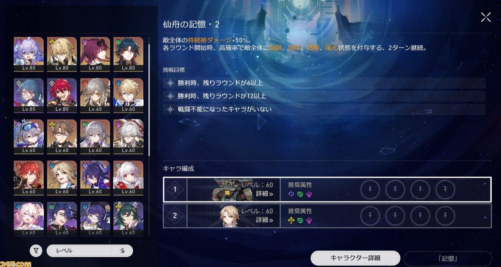501x267 pixels.
Task: Click the character list scrollbar
Action: coord(149,100)
